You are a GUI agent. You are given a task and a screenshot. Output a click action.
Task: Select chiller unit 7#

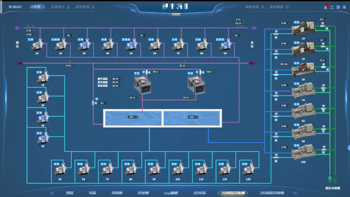click(303, 91)
